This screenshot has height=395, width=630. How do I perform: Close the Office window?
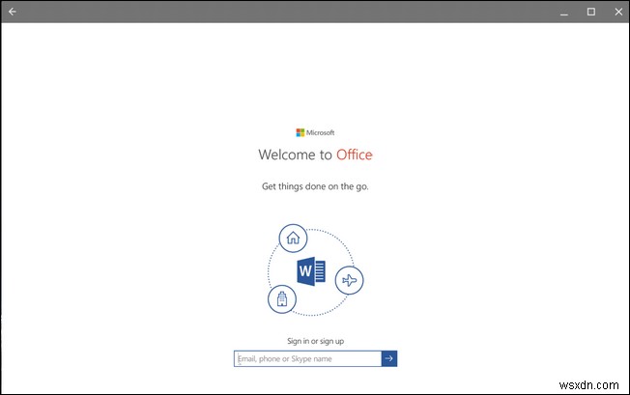coord(618,12)
